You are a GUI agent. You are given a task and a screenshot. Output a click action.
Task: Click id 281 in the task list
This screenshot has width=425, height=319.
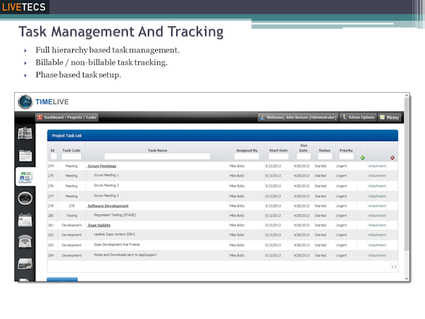(51, 225)
